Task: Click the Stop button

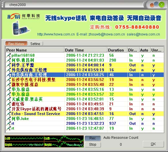Action: (93, 145)
